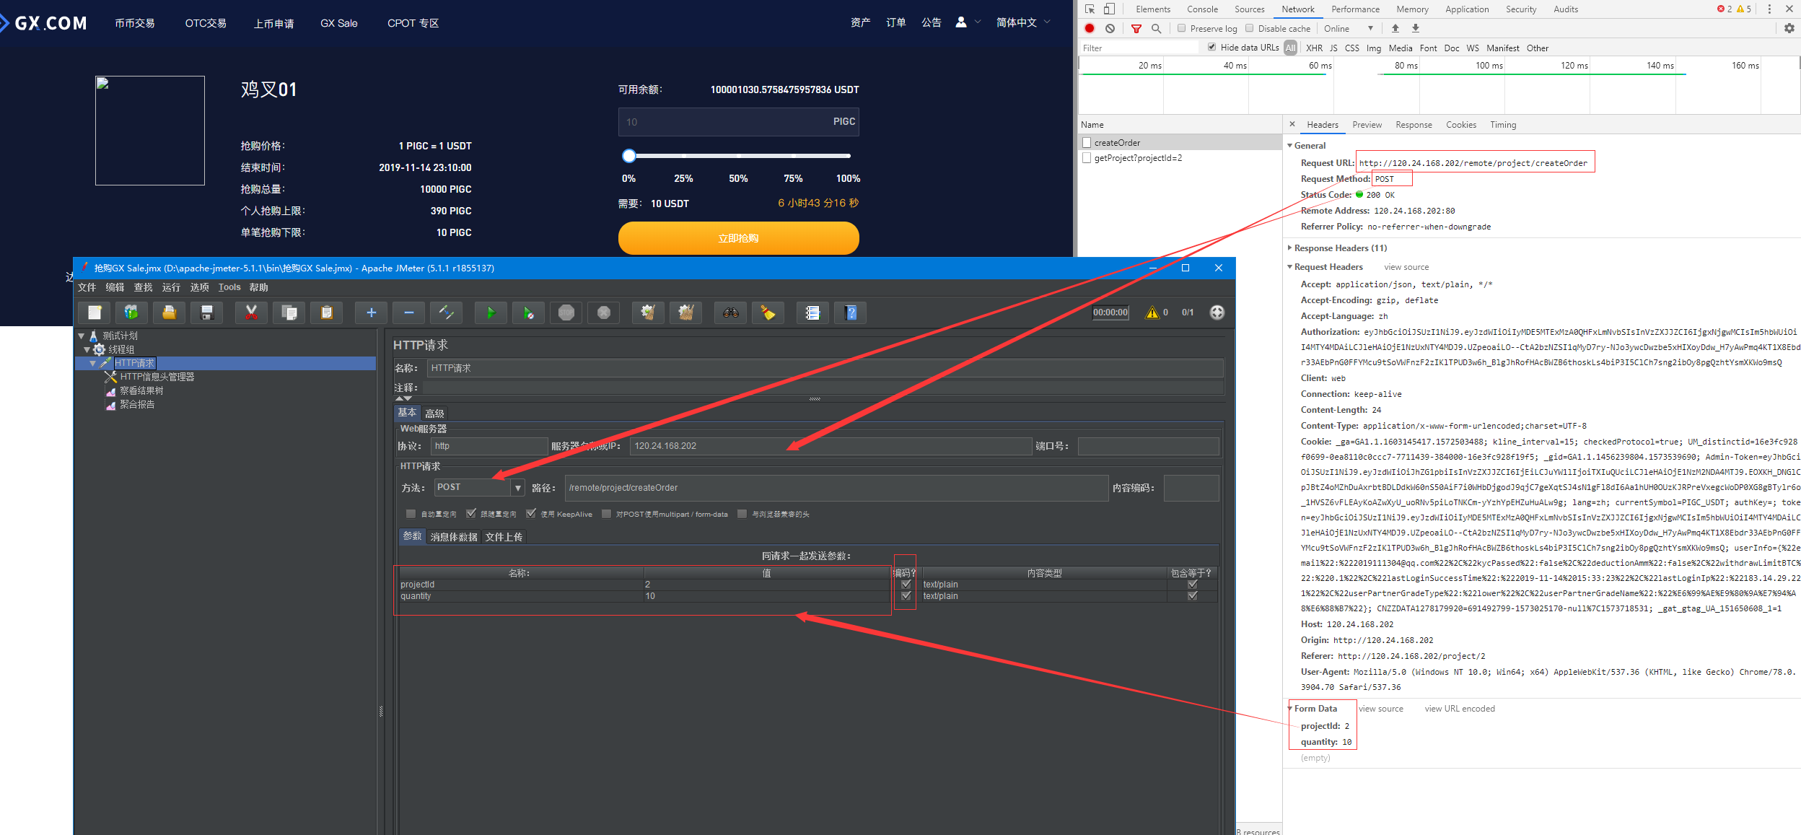Open the POST method dropdown in JMeter
The height and width of the screenshot is (835, 1801).
pos(518,487)
